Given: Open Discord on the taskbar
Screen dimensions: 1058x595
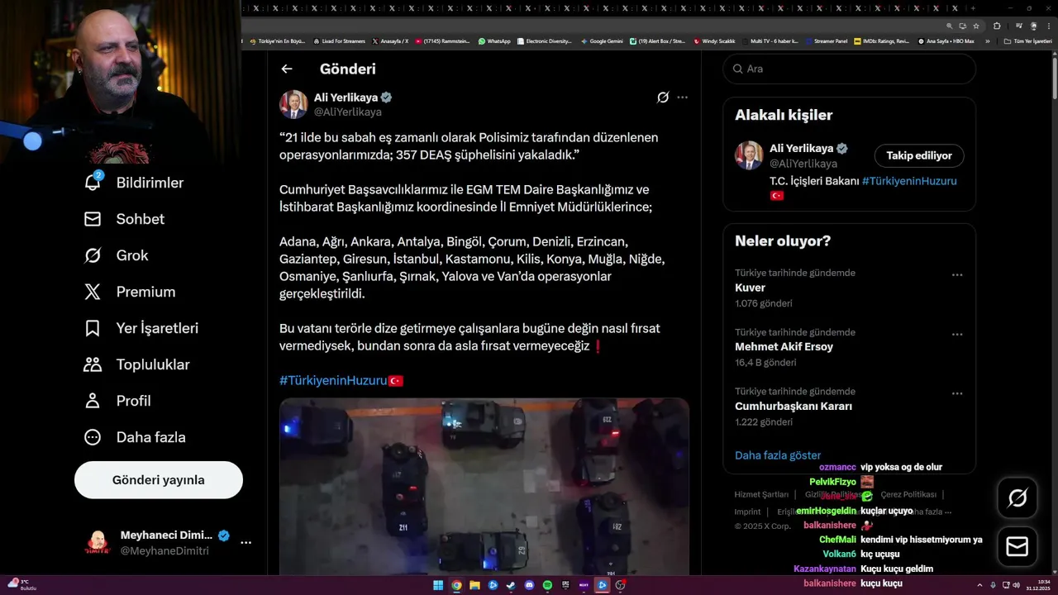Looking at the screenshot, I should point(529,585).
